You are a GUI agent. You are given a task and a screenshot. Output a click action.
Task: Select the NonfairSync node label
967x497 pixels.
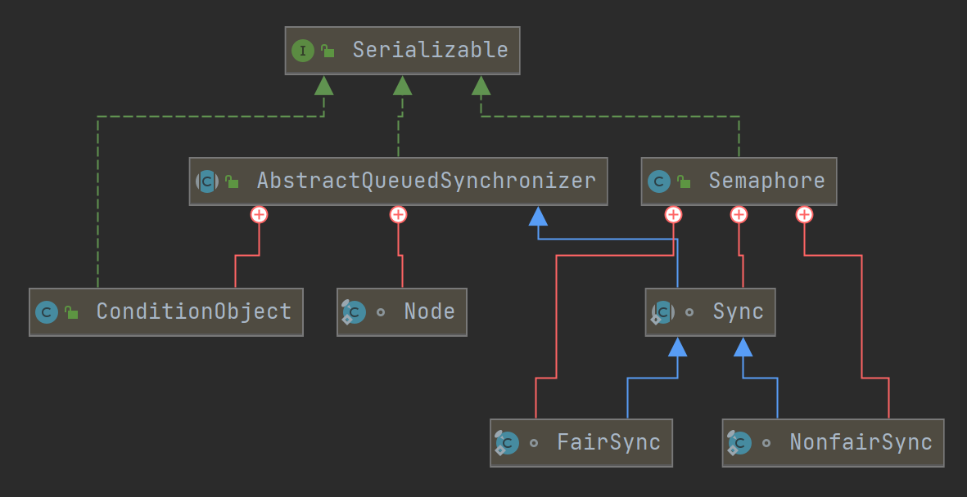point(861,443)
